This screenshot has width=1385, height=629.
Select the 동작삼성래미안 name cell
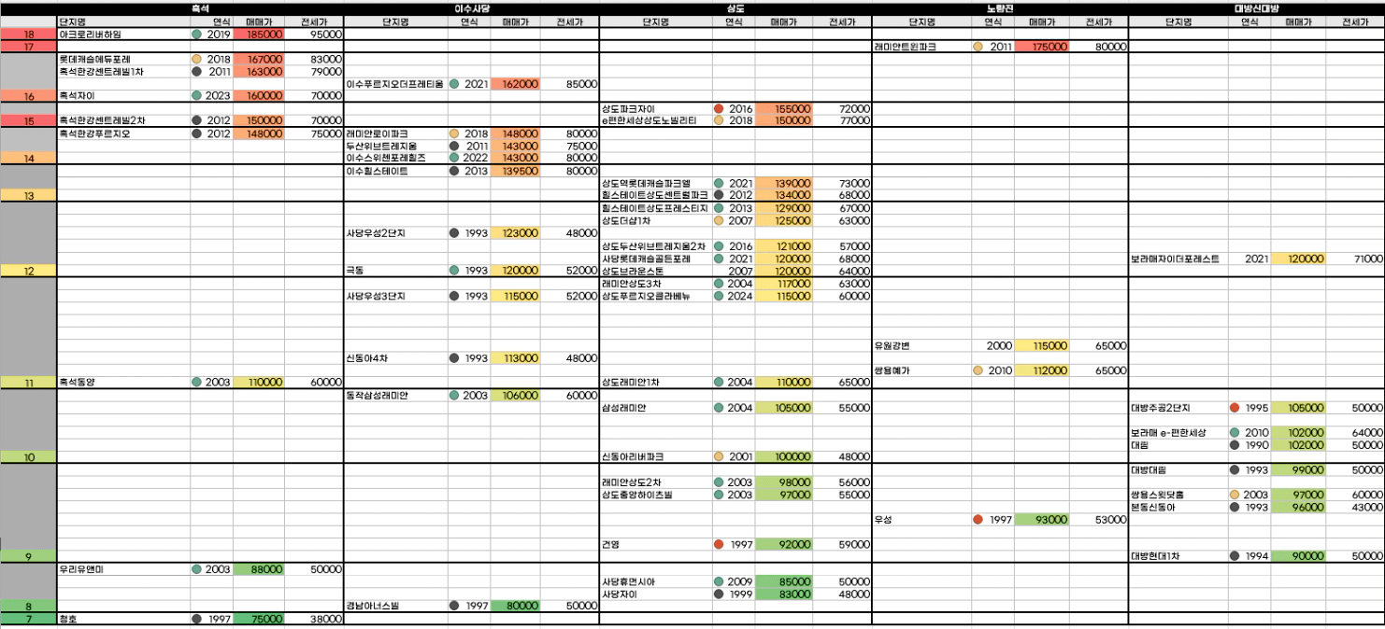click(396, 395)
